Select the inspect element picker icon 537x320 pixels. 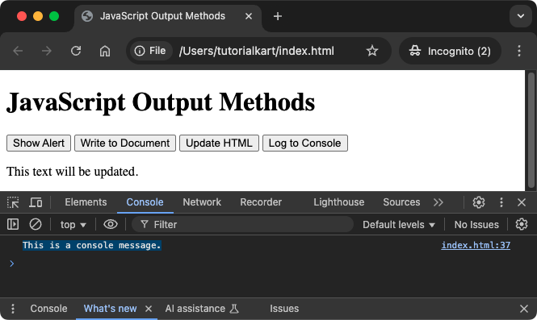pos(13,202)
